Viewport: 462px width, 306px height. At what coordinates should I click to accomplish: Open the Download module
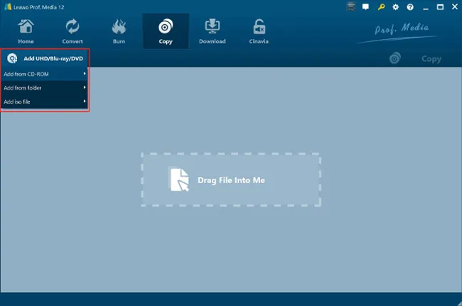click(x=212, y=31)
